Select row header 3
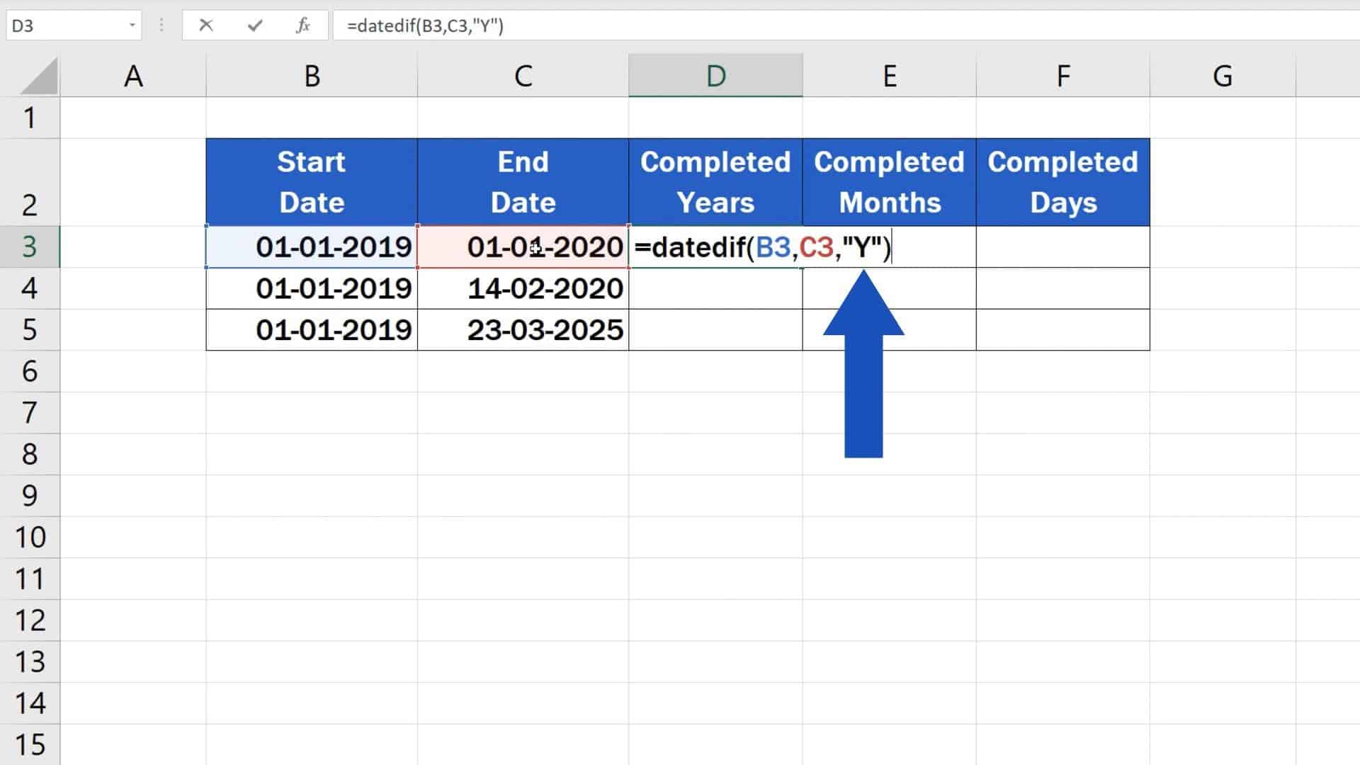The image size is (1360, 765). pos(31,247)
